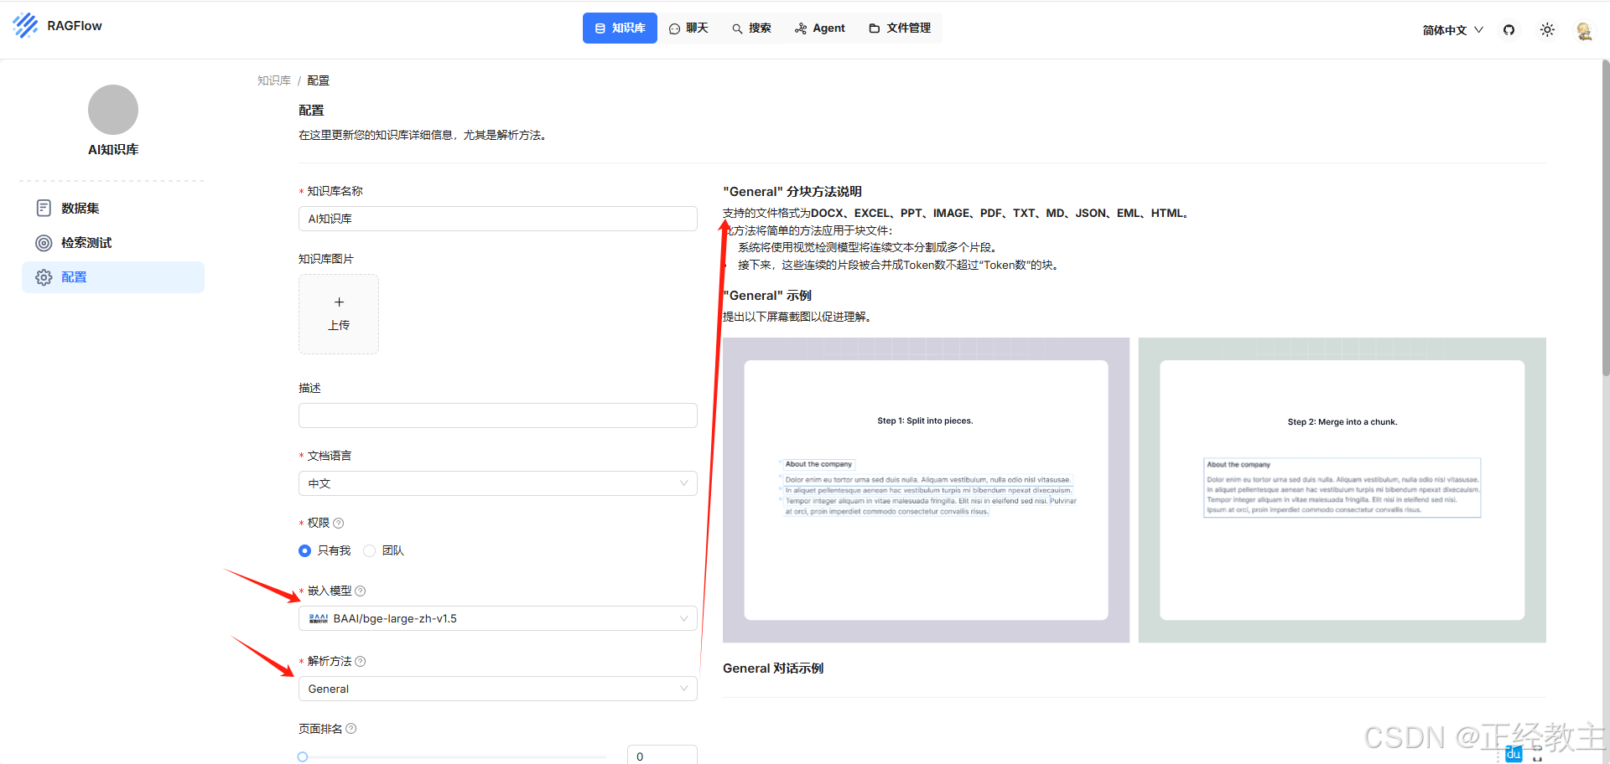Viewport: 1610px width, 764px height.
Task: Click the 描述 input field
Action: [498, 416]
